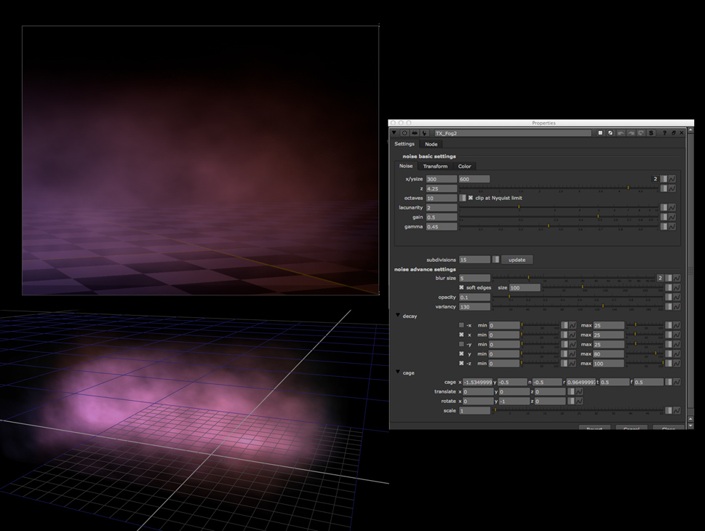Toggle clip at Nyquist limit checkbox
The image size is (705, 531).
coord(471,198)
